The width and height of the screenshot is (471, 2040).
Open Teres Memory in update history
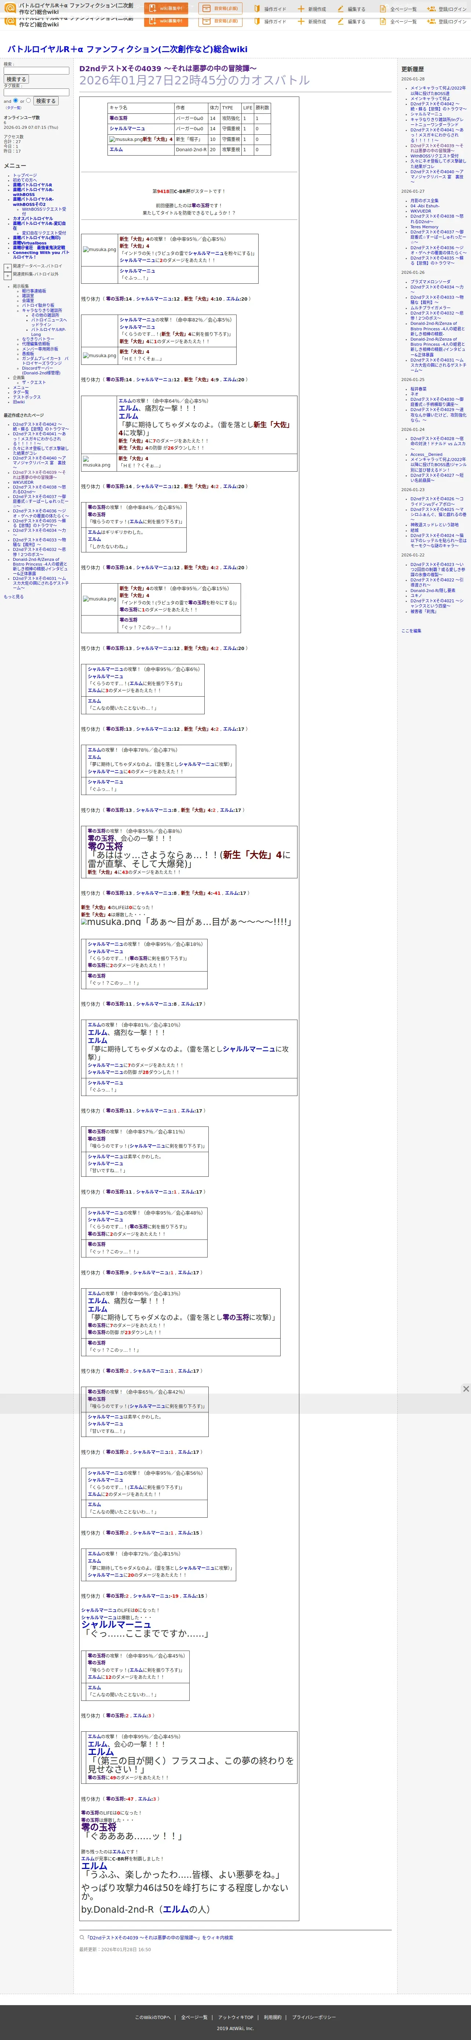tap(424, 227)
